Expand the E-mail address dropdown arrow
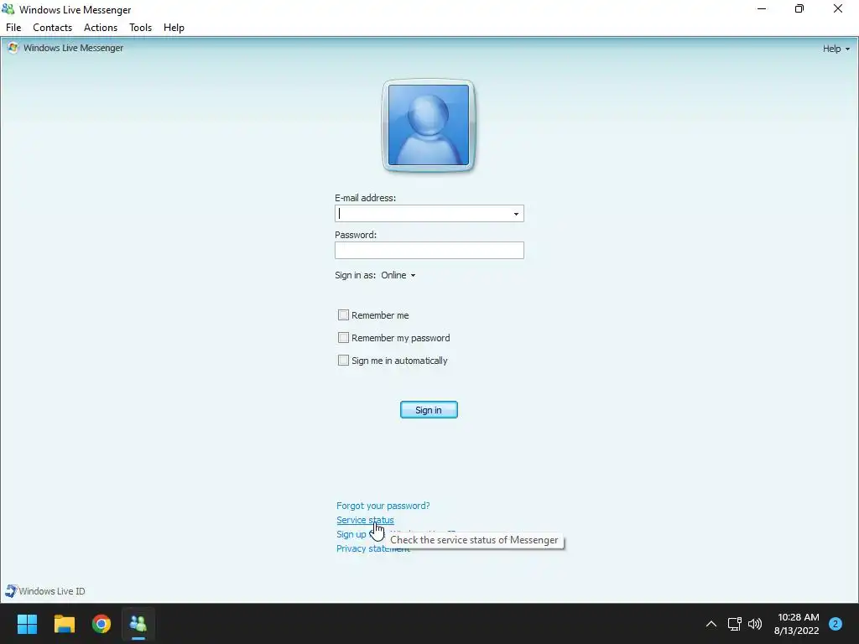This screenshot has height=644, width=859. (x=516, y=214)
